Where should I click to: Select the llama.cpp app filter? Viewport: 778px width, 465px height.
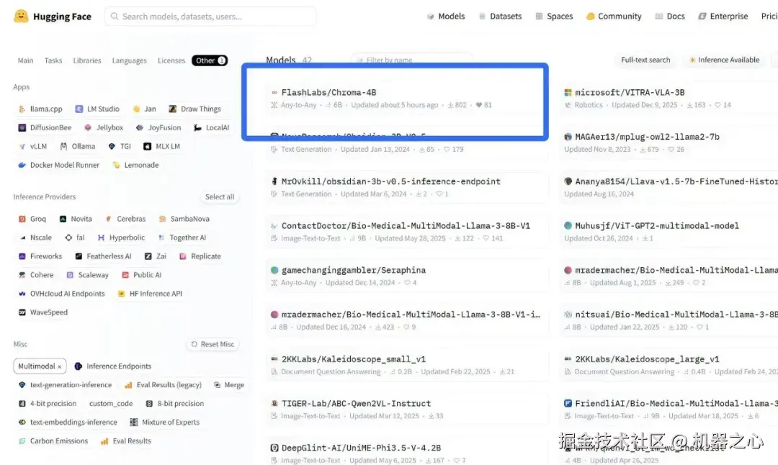pyautogui.click(x=40, y=109)
